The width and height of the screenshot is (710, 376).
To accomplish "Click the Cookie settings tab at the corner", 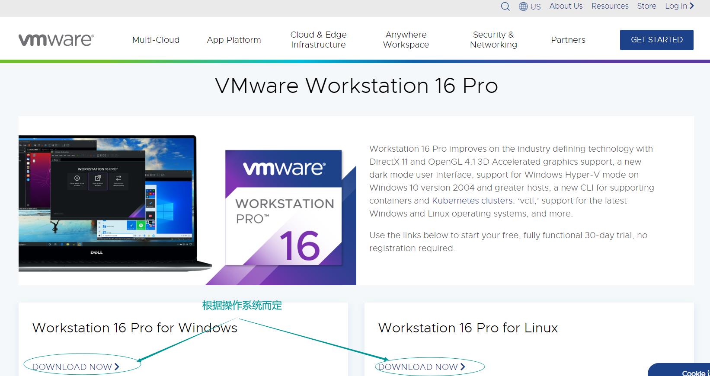I will pyautogui.click(x=679, y=370).
